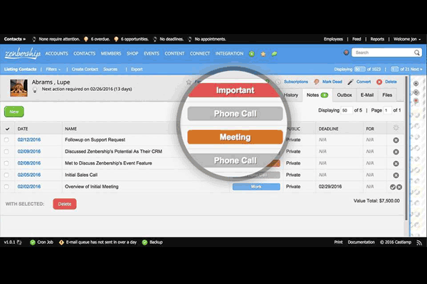Switch to the Outbox tab

344,94
